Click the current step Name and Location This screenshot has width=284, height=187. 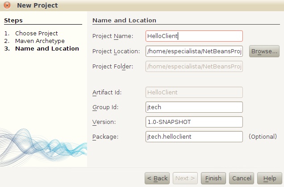(47, 49)
